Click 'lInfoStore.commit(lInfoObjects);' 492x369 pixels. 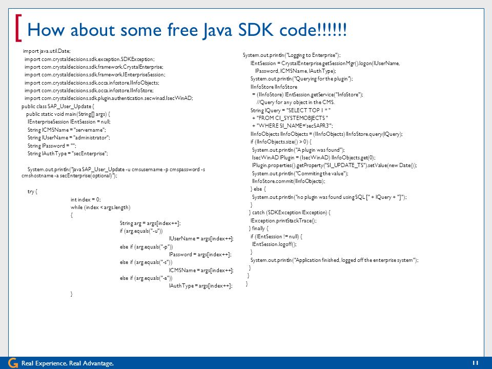pyautogui.click(x=289, y=181)
